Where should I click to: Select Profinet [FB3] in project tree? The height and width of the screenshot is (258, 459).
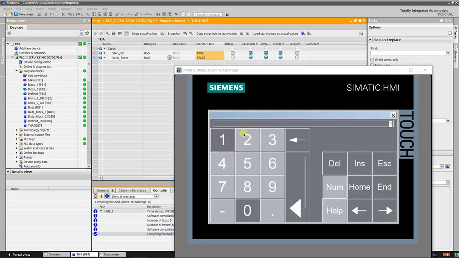[x=37, y=94]
